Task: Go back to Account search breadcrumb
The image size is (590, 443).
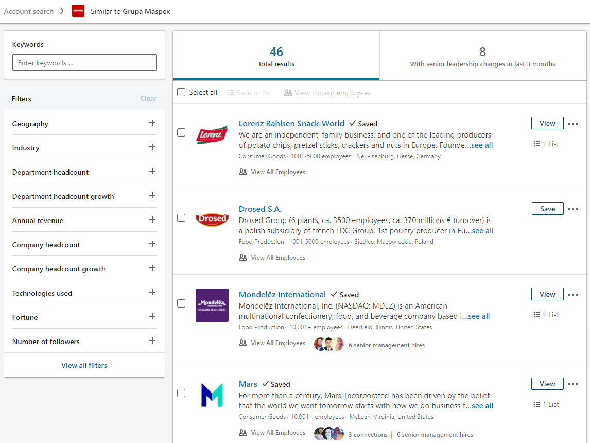Action: pyautogui.click(x=29, y=11)
